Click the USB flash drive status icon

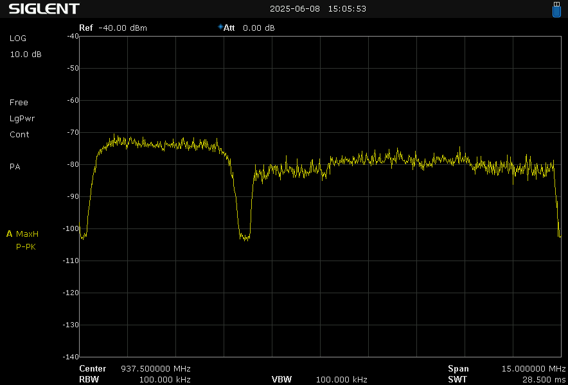pyautogui.click(x=556, y=9)
